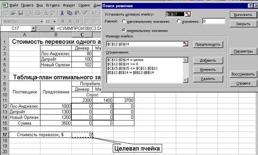Click Добавить to add a constraint
This screenshot has width=258, height=155.
coord(208,60)
